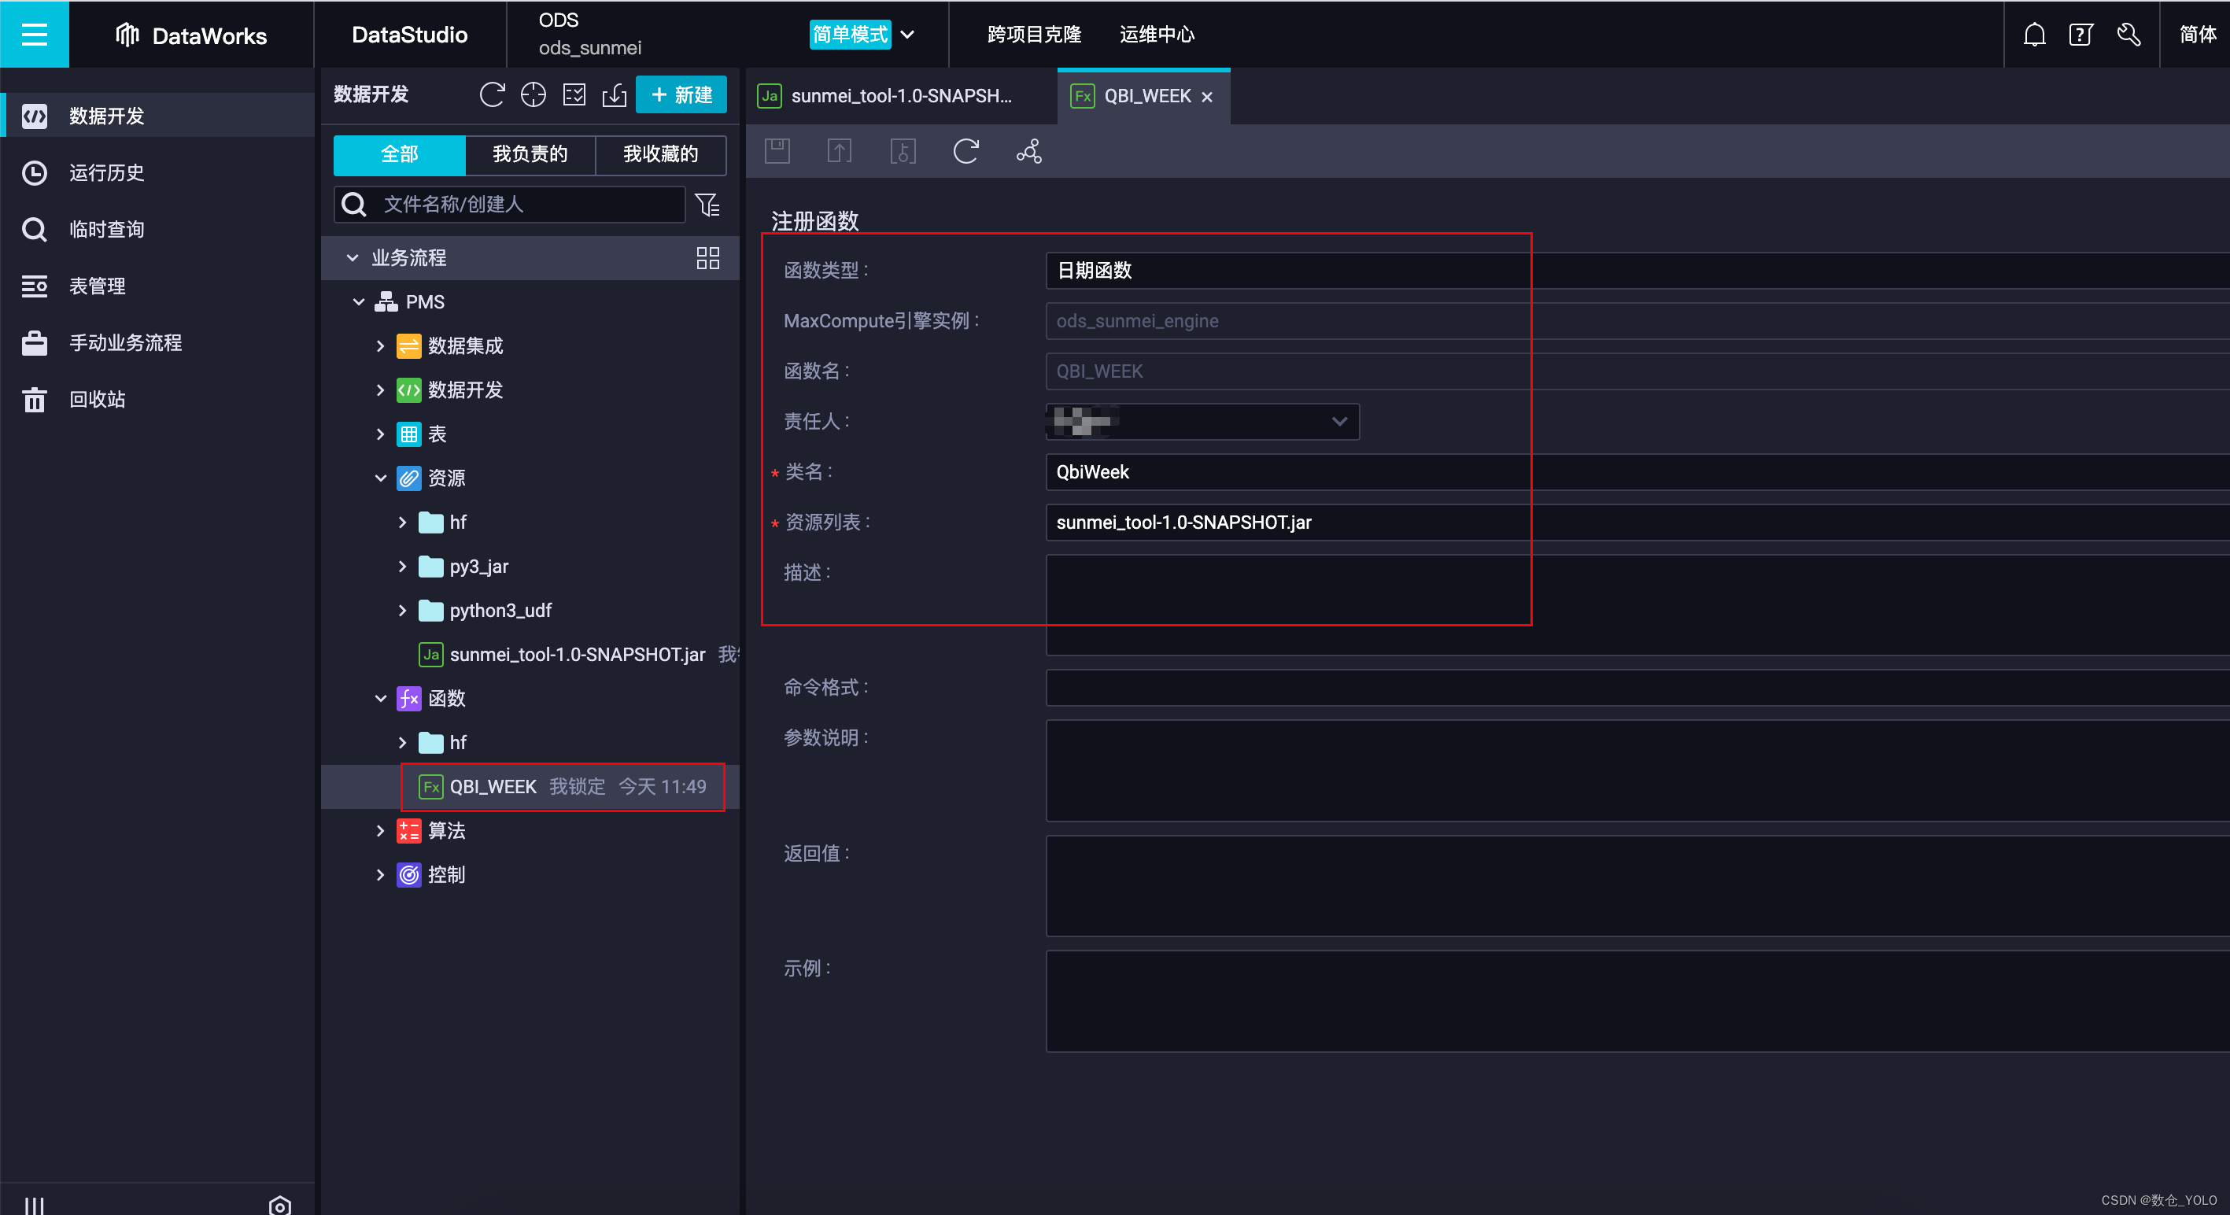The height and width of the screenshot is (1215, 2230).
Task: Expand the 数据集成 node
Action: click(x=380, y=345)
